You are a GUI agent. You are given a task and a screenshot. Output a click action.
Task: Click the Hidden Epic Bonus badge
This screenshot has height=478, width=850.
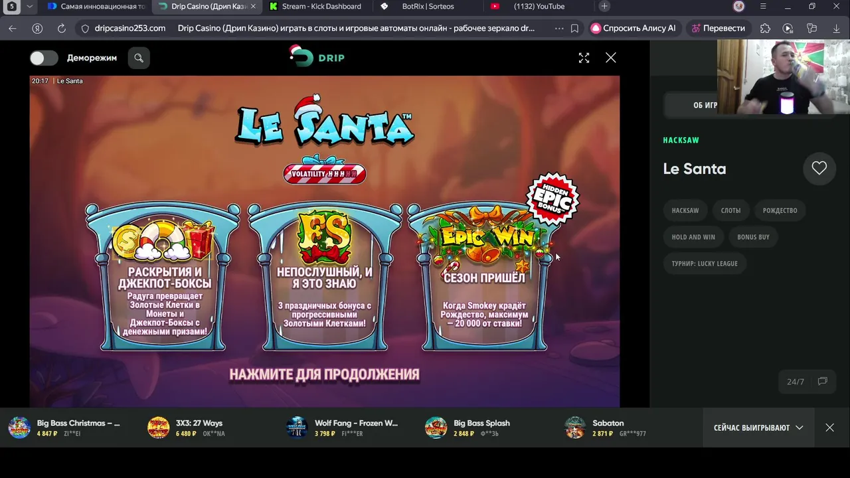(552, 198)
